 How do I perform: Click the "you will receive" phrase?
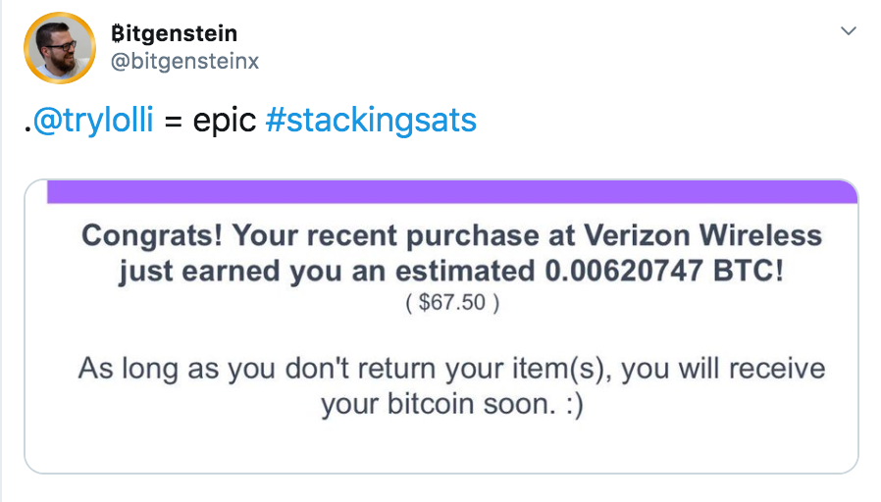point(723,370)
